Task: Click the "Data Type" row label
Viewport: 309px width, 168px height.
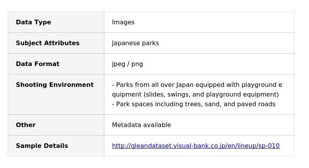Action: [33, 22]
